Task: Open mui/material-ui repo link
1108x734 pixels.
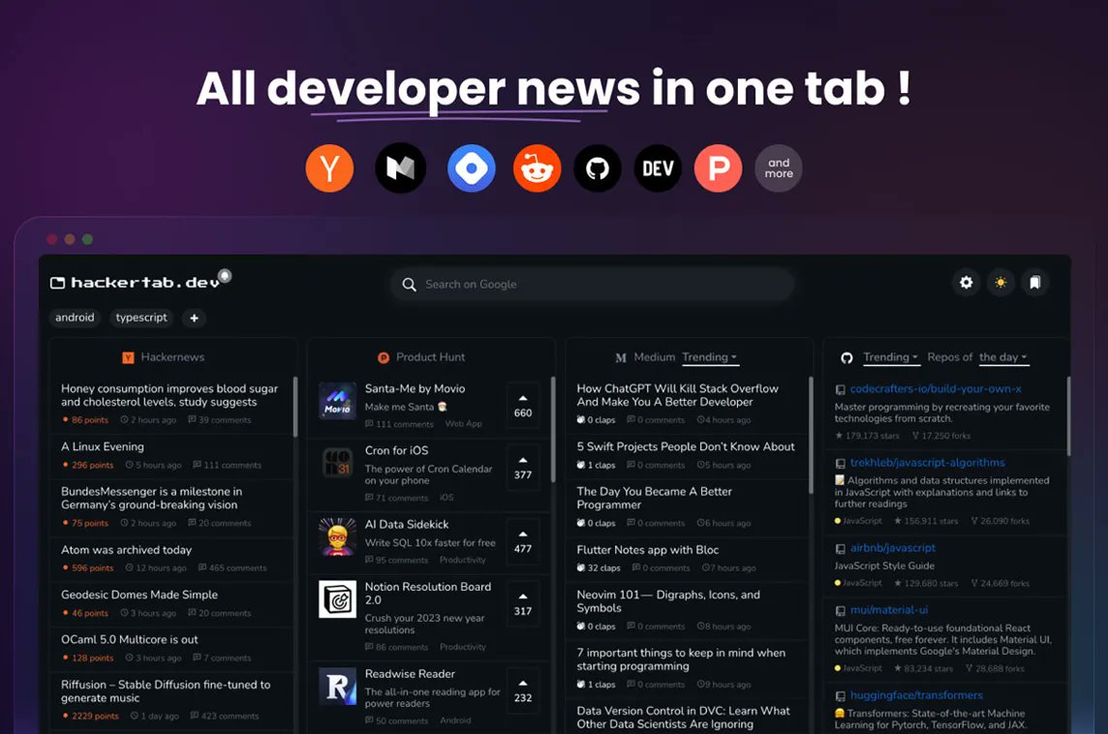Action: (x=889, y=610)
